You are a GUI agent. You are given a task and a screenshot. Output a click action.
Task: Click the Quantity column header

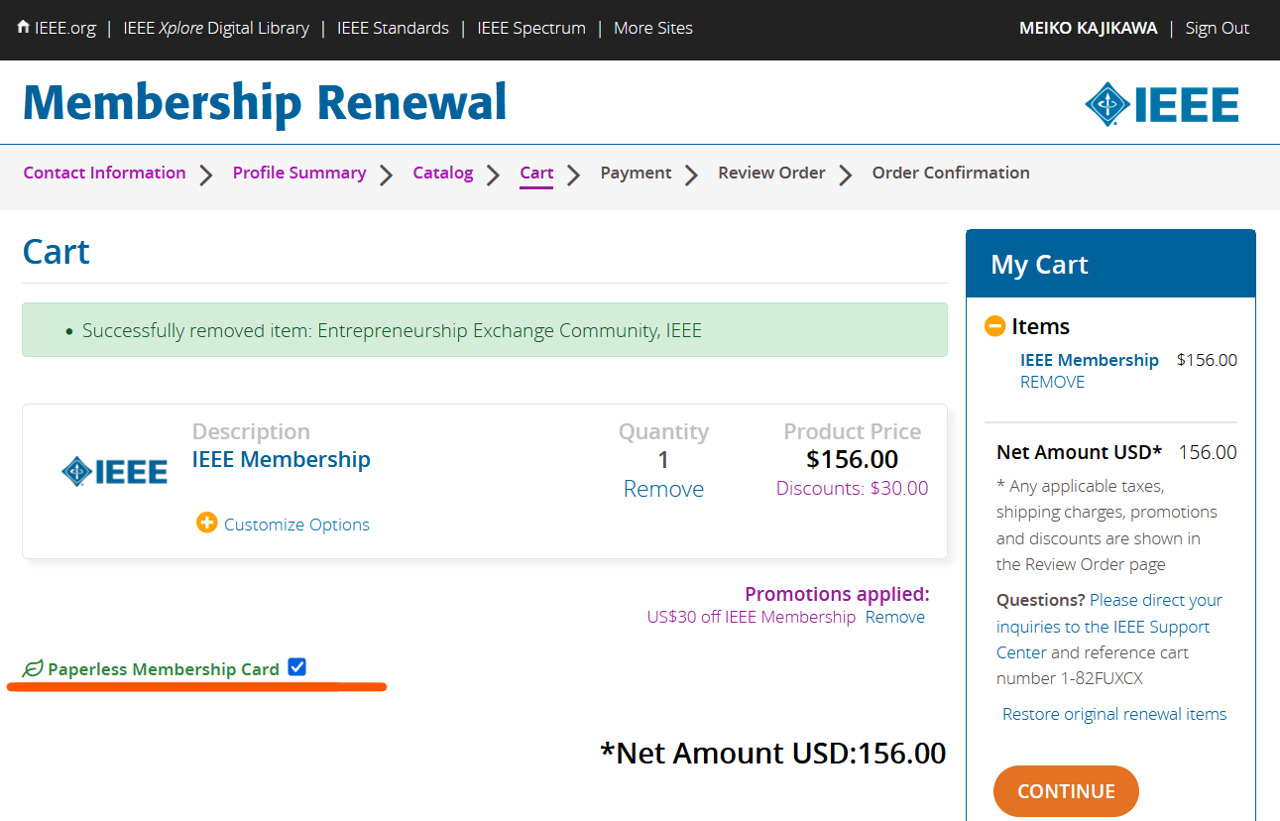663,431
